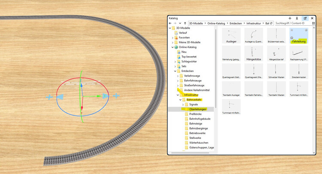Close the Katalog window
Image resolution: width=322 pixels, height=174 pixels.
click(x=312, y=18)
